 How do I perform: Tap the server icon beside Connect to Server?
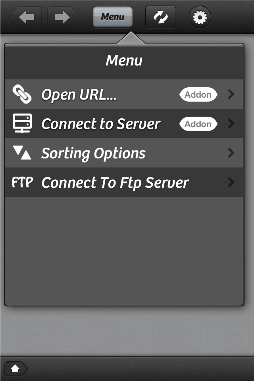click(x=22, y=124)
